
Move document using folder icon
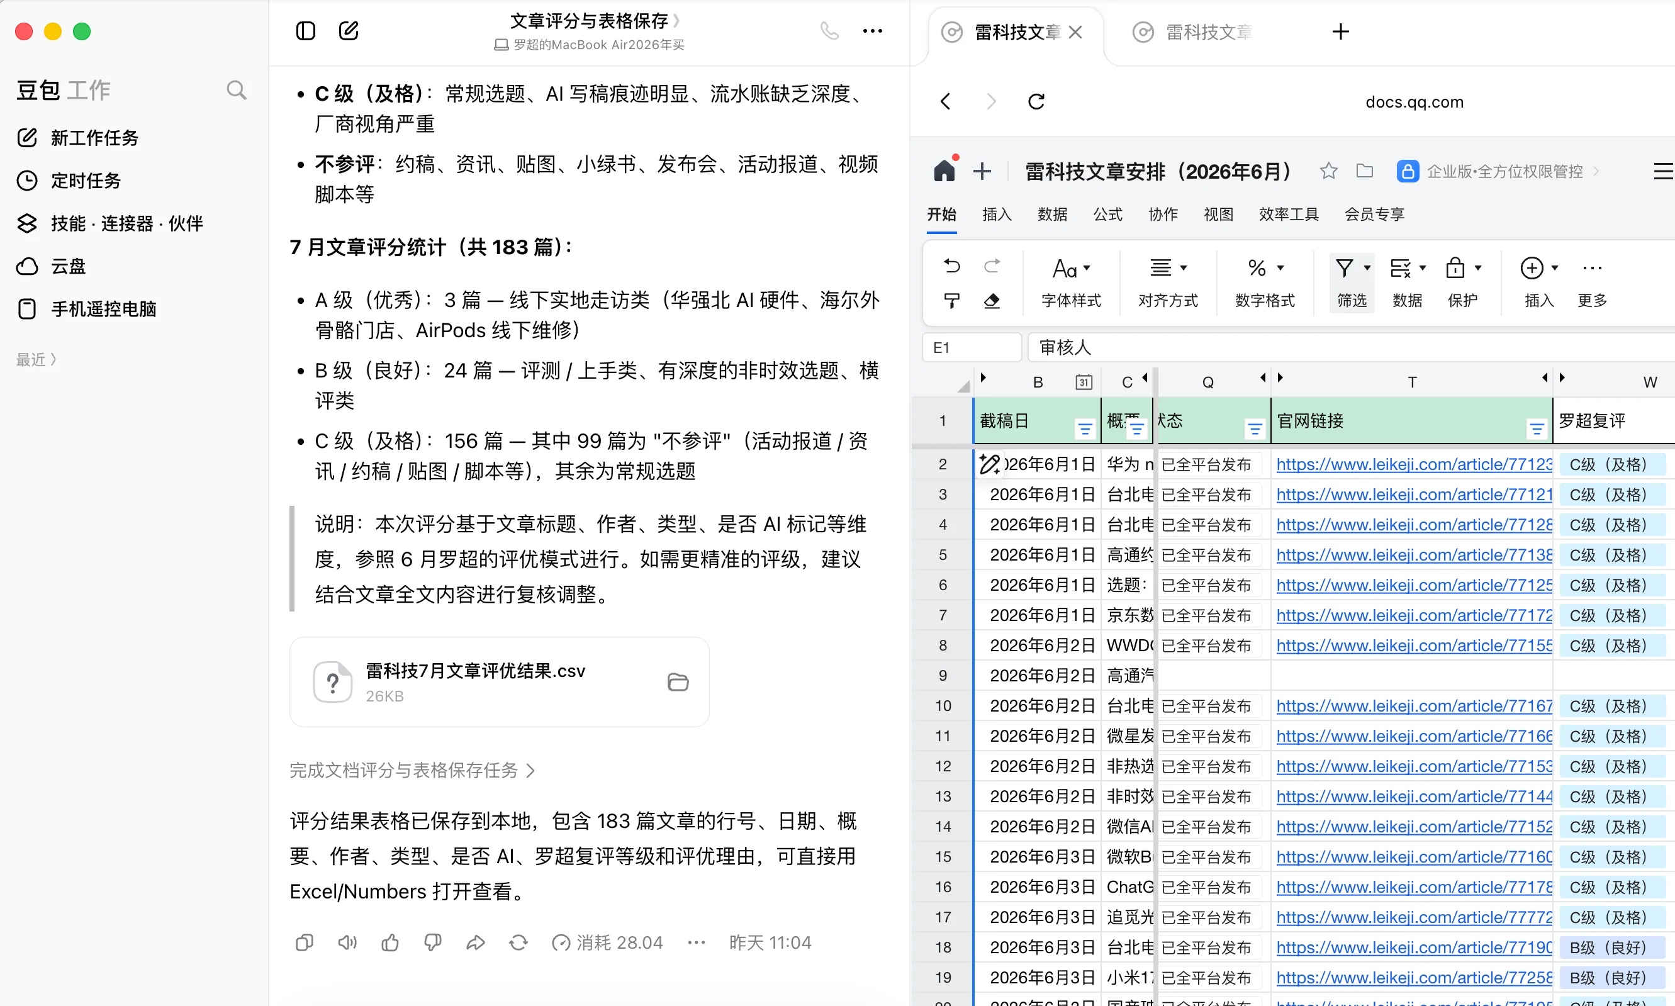coord(1365,171)
